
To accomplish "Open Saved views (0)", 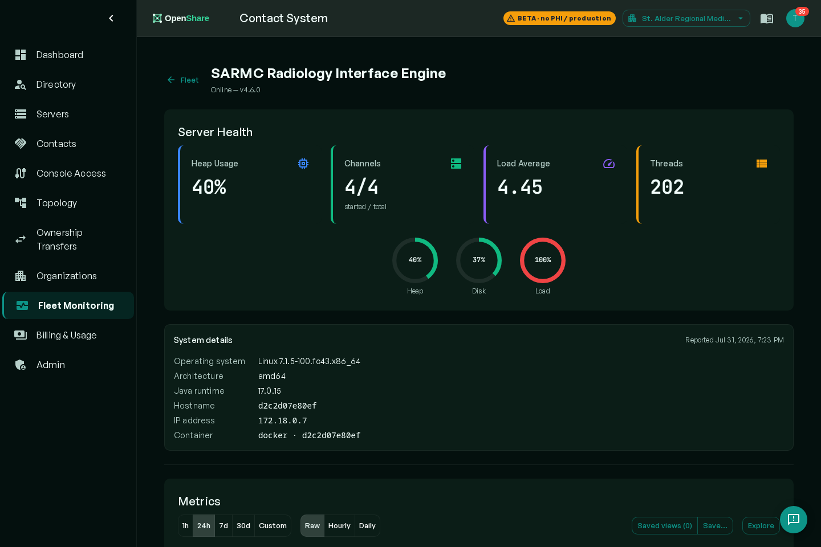I will coord(665,526).
